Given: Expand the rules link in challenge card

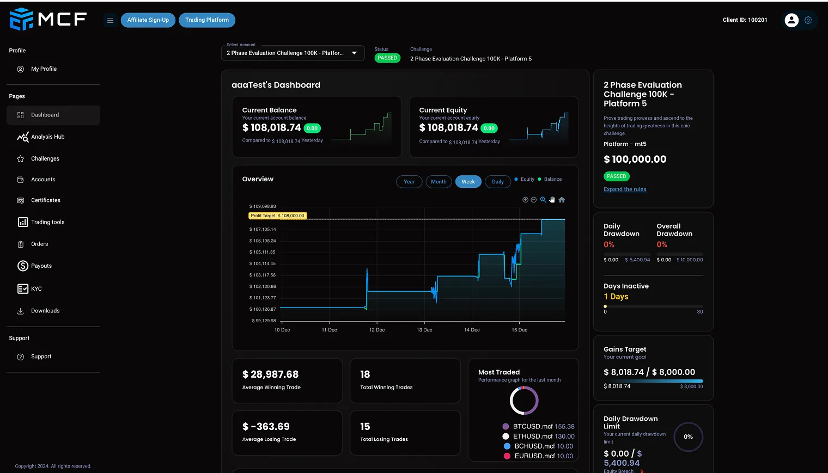Looking at the screenshot, I should tap(625, 189).
